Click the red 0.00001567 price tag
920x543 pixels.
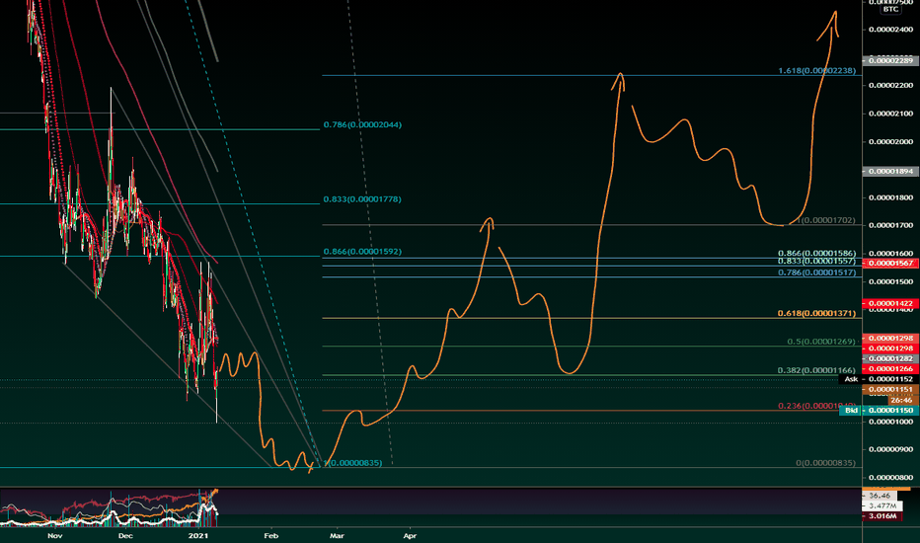click(890, 264)
